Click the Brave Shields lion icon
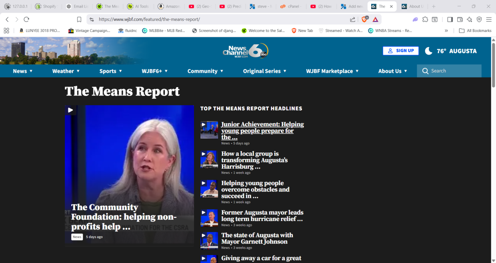The image size is (496, 263). point(364,19)
